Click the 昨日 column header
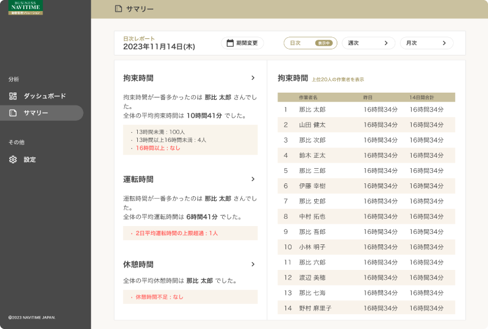This screenshot has height=329, width=488. [x=368, y=97]
